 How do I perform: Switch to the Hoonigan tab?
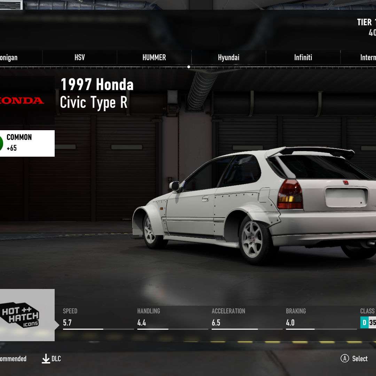click(9, 57)
